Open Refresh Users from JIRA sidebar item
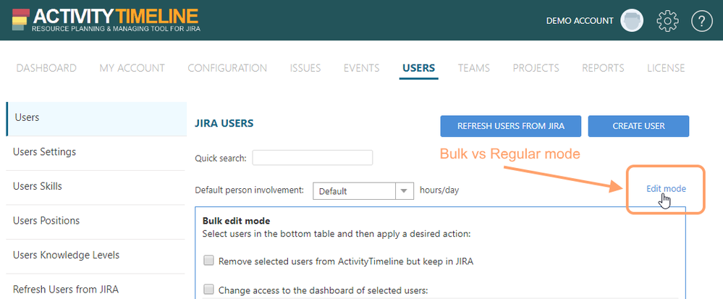This screenshot has height=299, width=723. [96, 290]
